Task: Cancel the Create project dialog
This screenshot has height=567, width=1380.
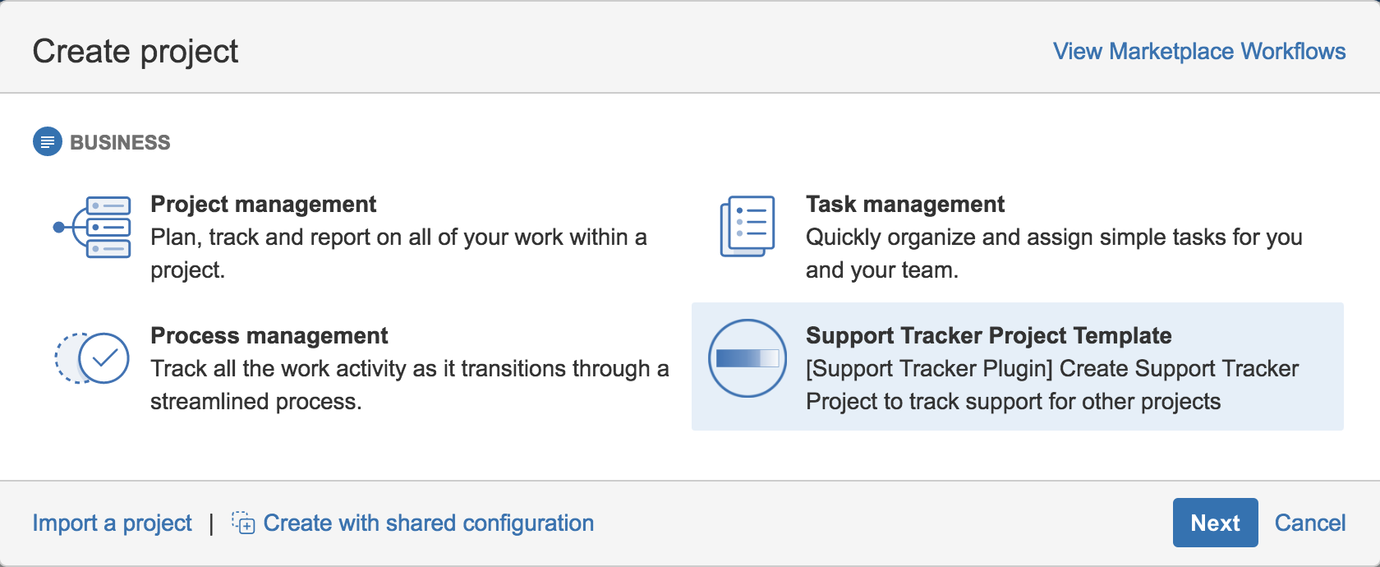Action: coord(1309,523)
